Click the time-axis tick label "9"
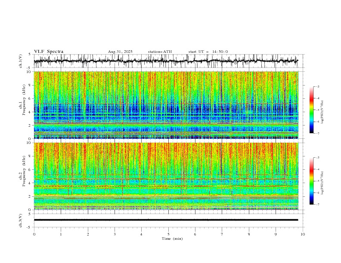 coord(276,234)
